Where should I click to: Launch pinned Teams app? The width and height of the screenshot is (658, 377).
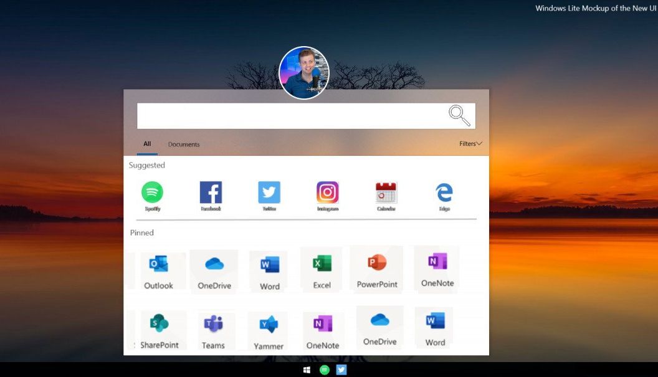(x=213, y=332)
